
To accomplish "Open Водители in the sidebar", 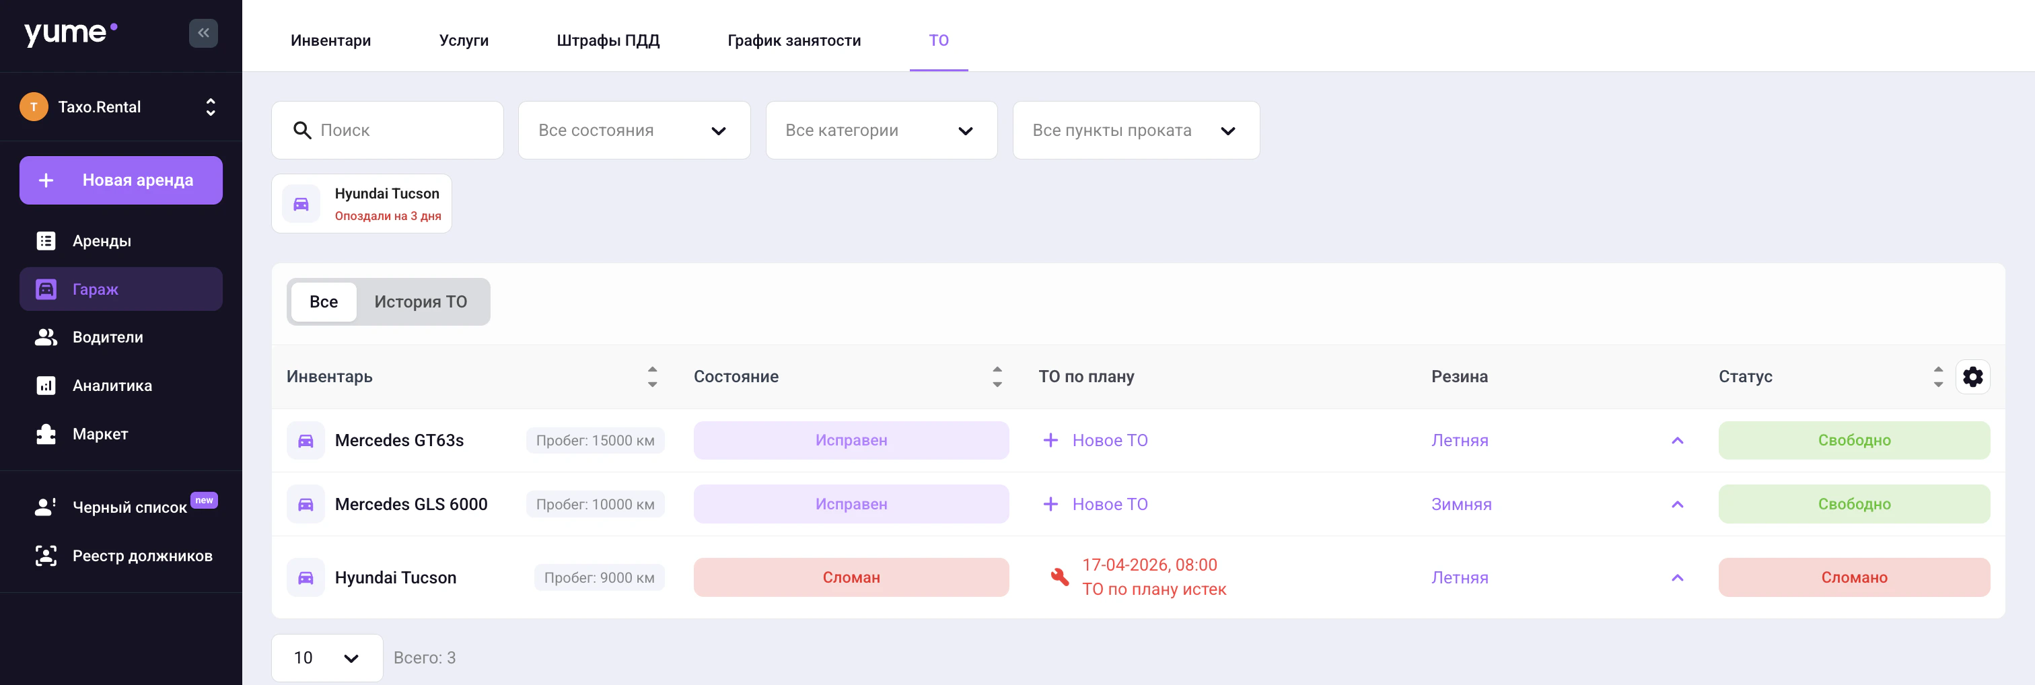I will [x=121, y=337].
